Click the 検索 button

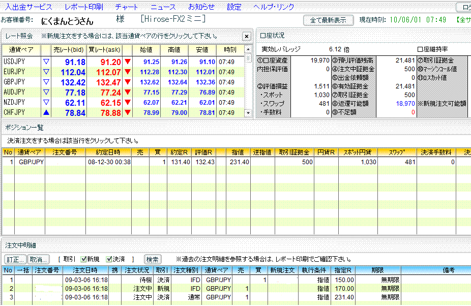(153, 259)
